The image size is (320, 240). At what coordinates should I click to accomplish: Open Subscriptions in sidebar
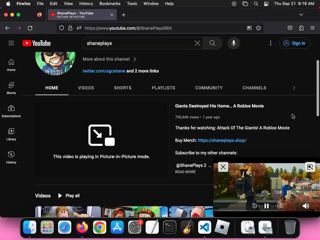11,112
